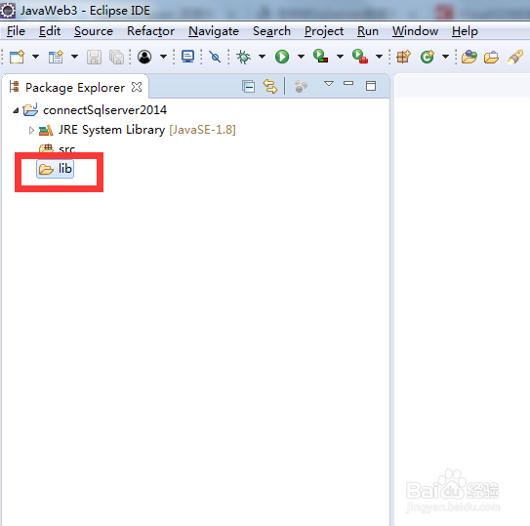Click the New Java project wizard icon
The width and height of the screenshot is (530, 526).
pyautogui.click(x=56, y=57)
